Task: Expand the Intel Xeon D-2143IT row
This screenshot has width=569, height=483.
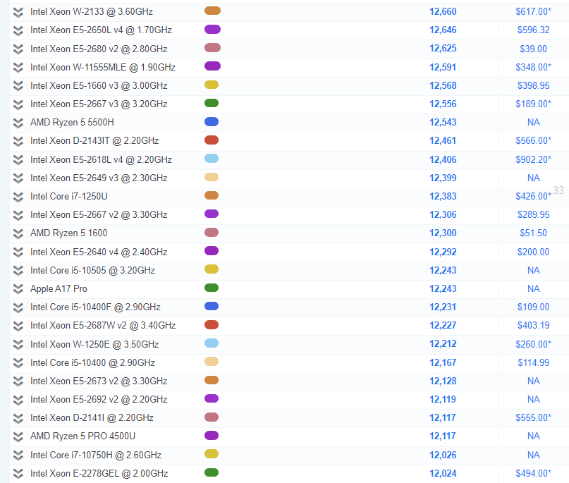Action: [x=18, y=142]
